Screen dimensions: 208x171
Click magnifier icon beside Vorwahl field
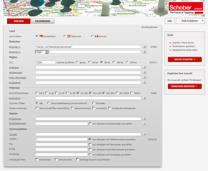tap(145, 134)
